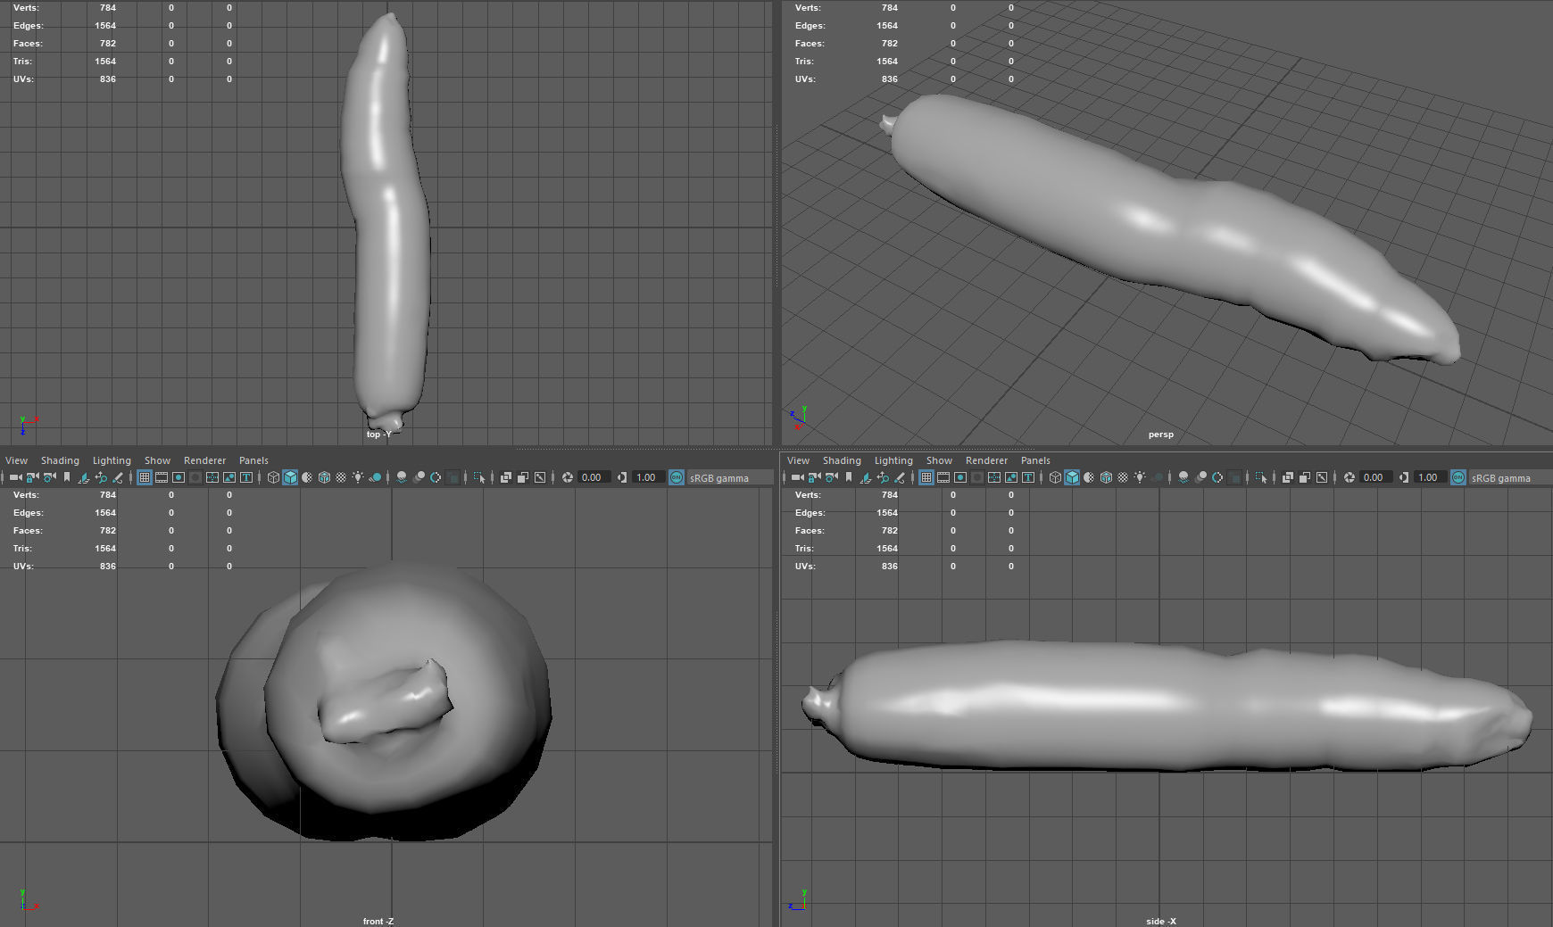
Task: Click the 'top -Y' viewport camera label
Action: (x=378, y=435)
